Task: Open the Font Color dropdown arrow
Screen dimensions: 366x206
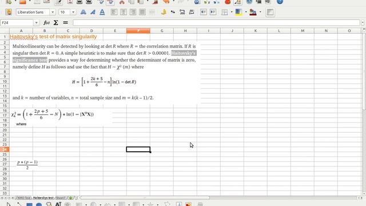Action: (260, 12)
